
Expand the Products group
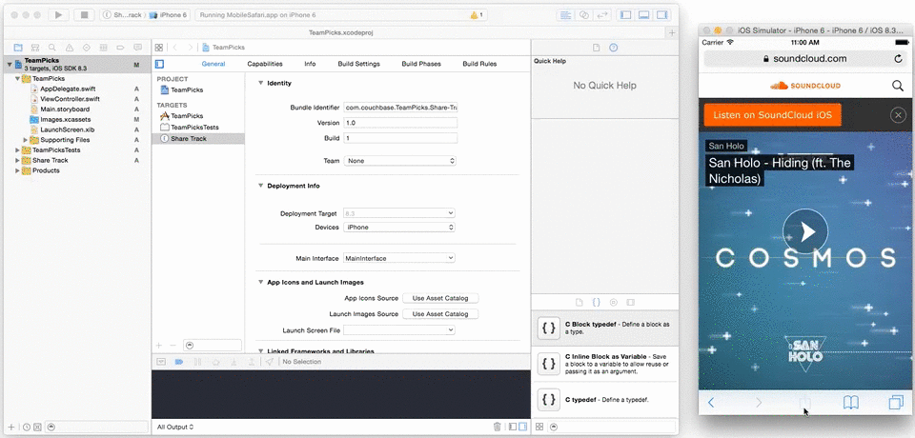coord(17,170)
